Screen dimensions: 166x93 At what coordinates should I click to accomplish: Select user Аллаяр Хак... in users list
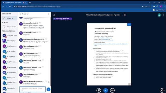pyautogui.click(x=10, y=78)
